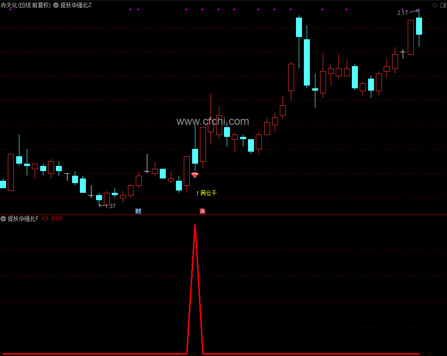Image resolution: width=447 pixels, height=356 pixels.
Task: Click the 捉妖华强北Z indicator name
Action: [76, 5]
